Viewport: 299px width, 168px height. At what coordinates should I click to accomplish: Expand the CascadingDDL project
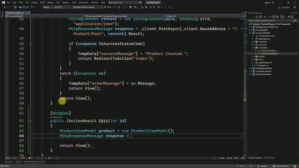pyautogui.click(x=249, y=30)
